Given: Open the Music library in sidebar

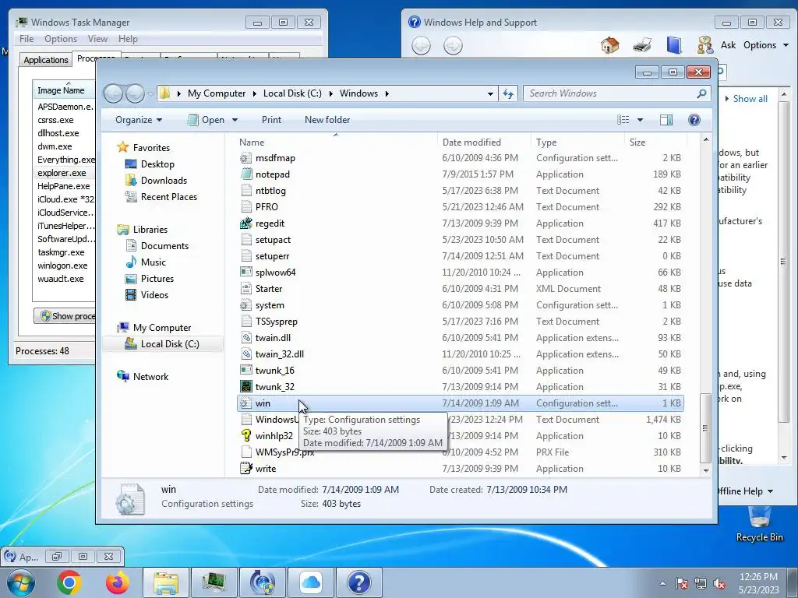Looking at the screenshot, I should 153,262.
